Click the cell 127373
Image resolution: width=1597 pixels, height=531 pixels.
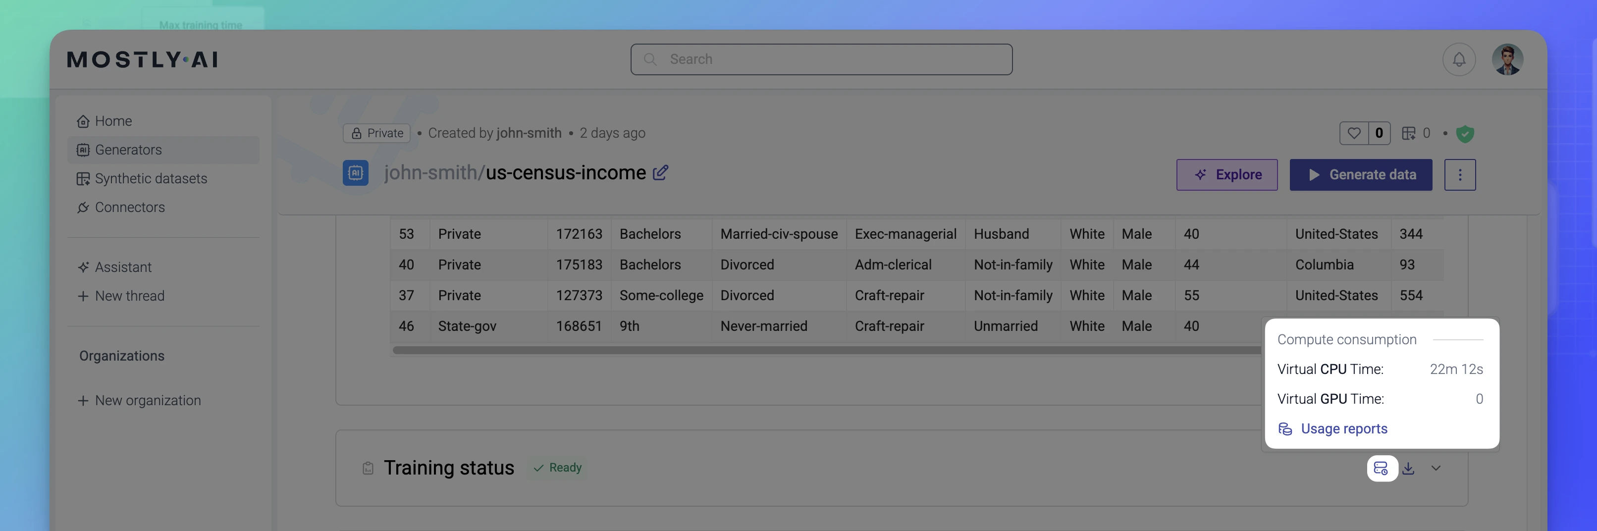[579, 296]
